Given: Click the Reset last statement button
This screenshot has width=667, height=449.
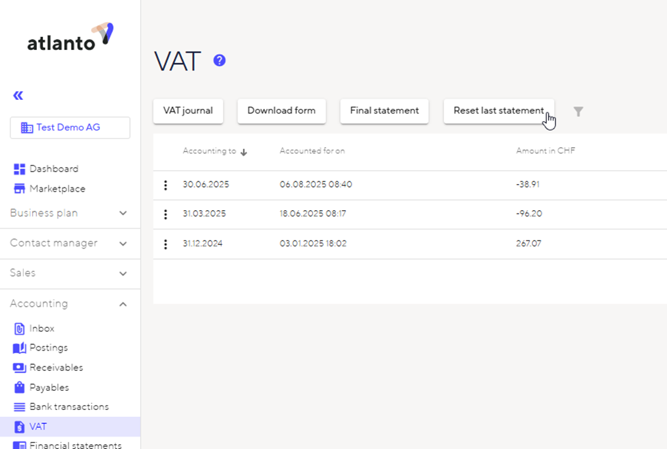Looking at the screenshot, I should 499,111.
